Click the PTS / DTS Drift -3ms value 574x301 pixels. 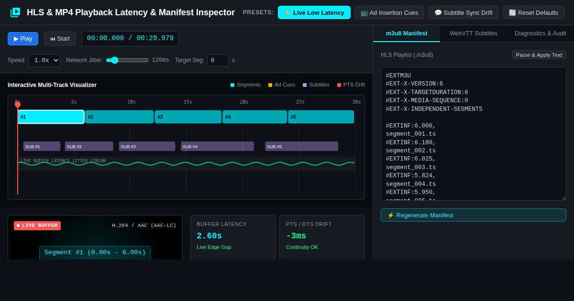tap(296, 236)
